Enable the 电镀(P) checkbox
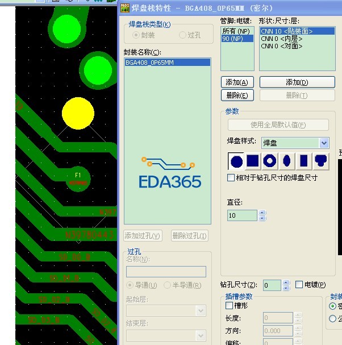 point(299,284)
